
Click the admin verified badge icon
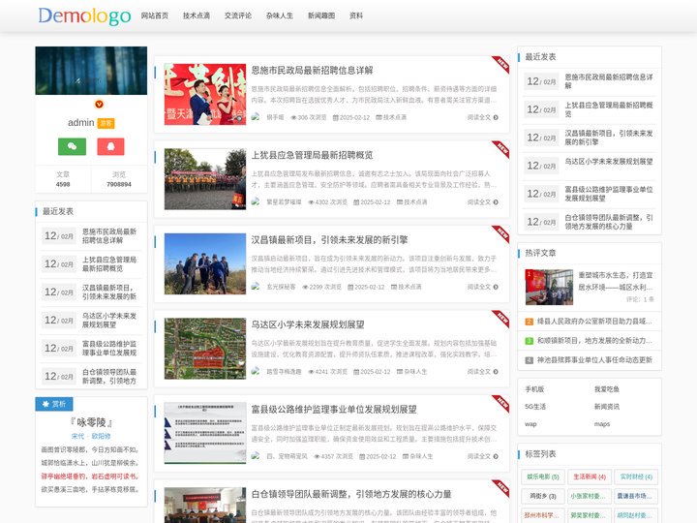(99, 104)
